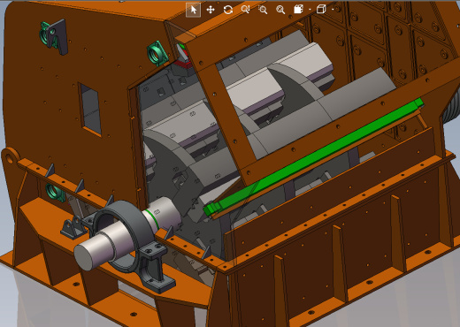The width and height of the screenshot is (460, 327).
Task: Activate the Select pointer tool
Action: click(194, 10)
